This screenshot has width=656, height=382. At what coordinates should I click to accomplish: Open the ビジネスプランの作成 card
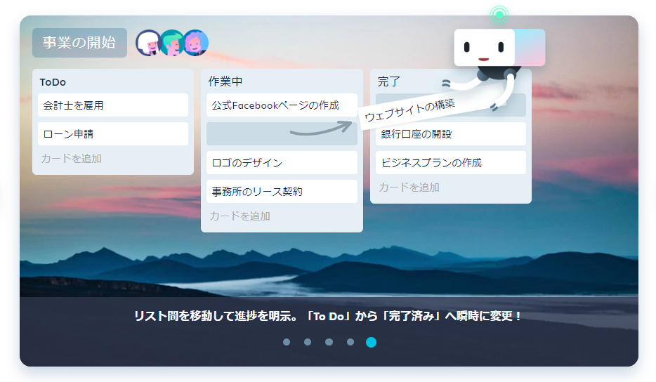(x=451, y=163)
